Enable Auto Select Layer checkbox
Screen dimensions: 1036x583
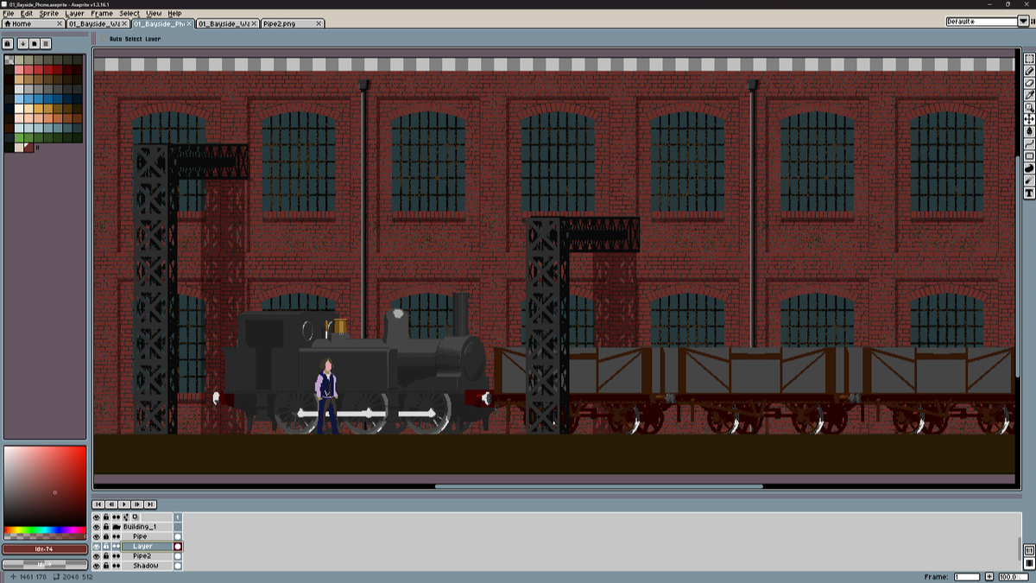coord(103,39)
